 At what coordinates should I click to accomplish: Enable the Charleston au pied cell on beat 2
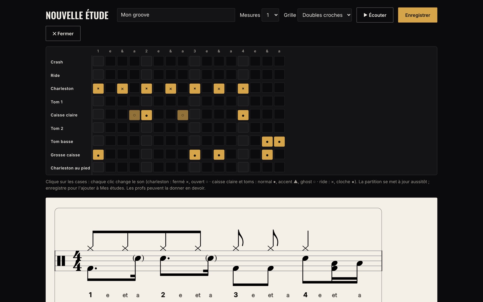(146, 167)
